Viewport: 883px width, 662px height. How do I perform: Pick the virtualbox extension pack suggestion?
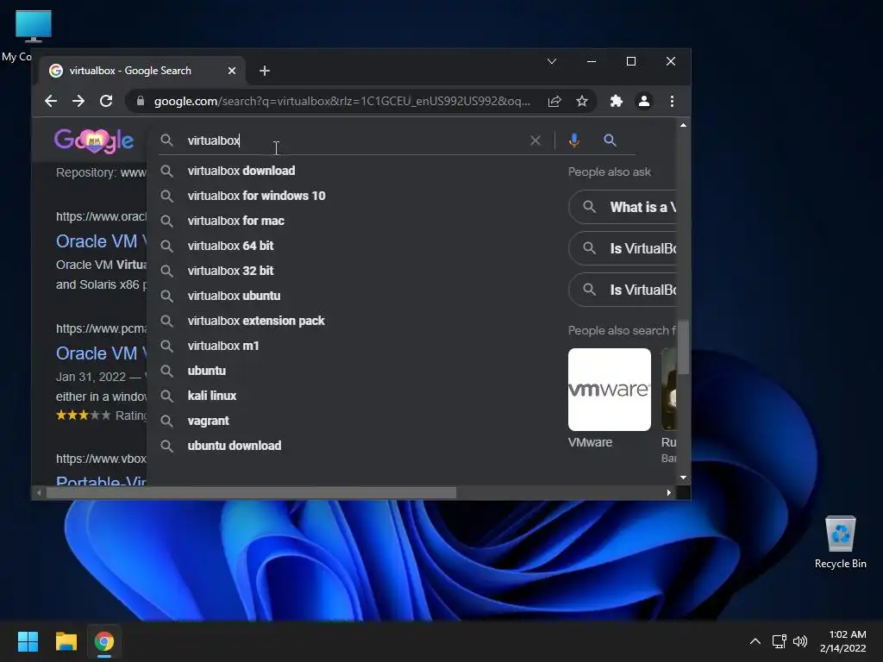[255, 321]
